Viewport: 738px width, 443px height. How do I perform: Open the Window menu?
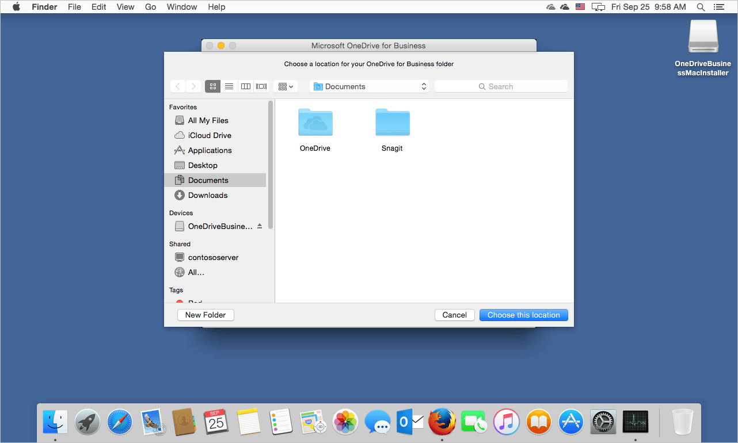(182, 7)
